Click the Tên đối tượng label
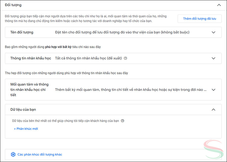Image resolution: width=227 pixels, height=162 pixels. (22, 32)
